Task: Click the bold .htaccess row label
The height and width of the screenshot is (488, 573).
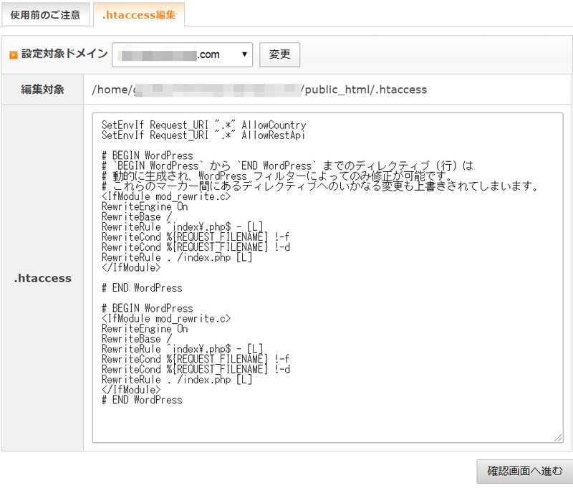Action: 42,278
